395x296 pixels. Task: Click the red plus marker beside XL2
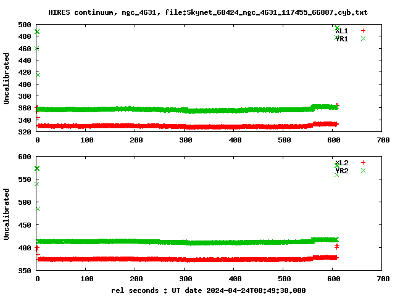[x=363, y=163]
